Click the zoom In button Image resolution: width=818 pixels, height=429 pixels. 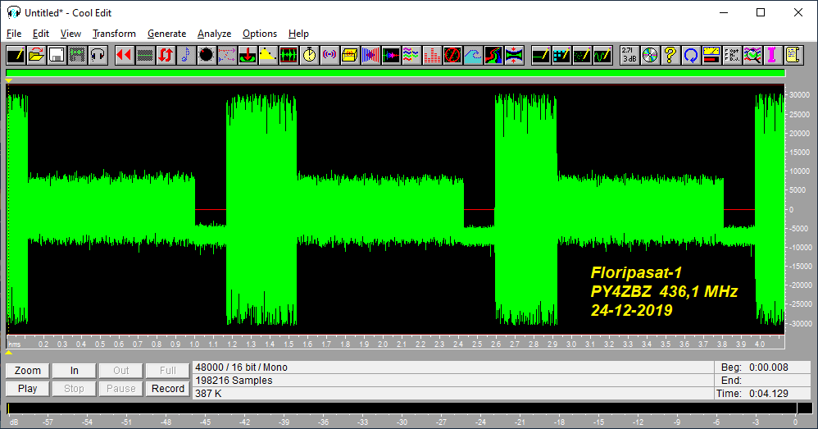75,371
